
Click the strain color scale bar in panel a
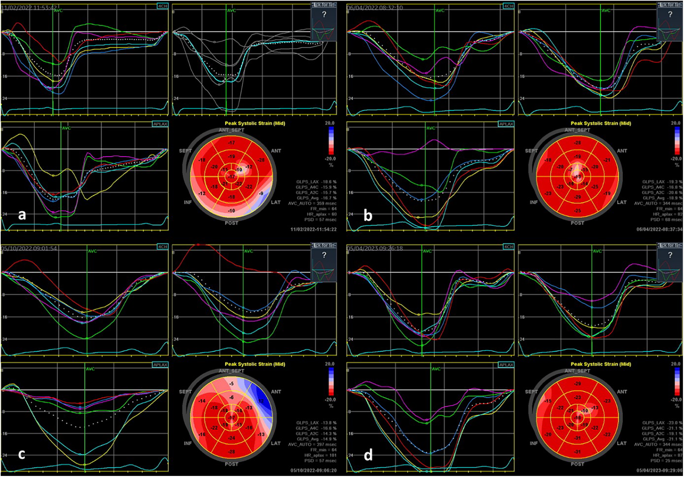[x=331, y=141]
